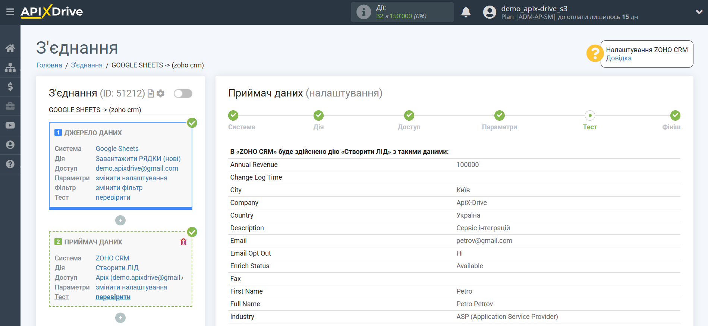Open connection settings gear icon

pyautogui.click(x=161, y=94)
